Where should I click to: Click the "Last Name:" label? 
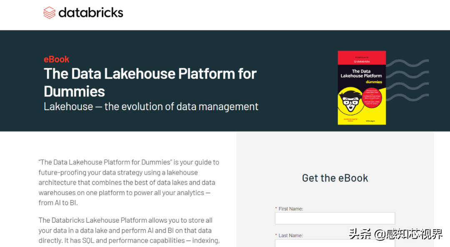pyautogui.click(x=290, y=235)
